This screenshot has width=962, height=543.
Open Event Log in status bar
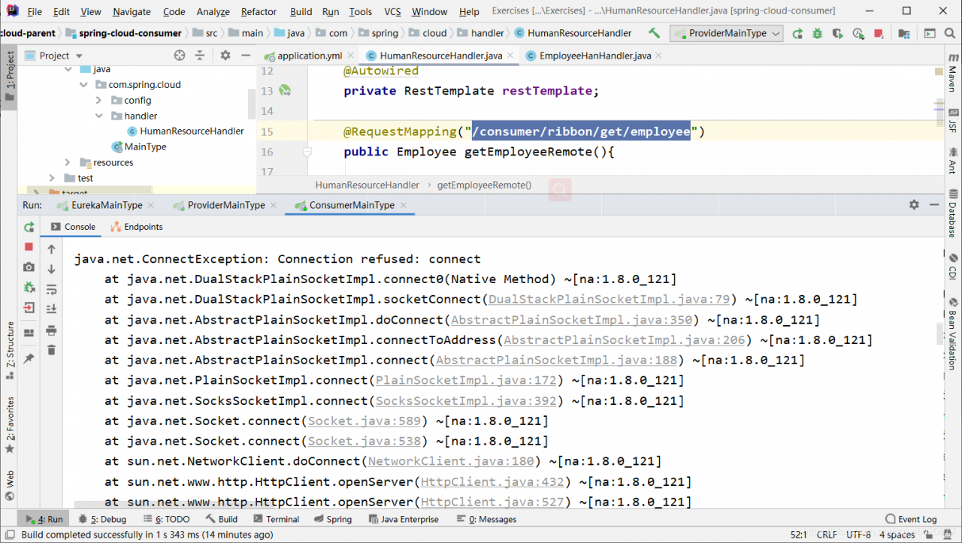pyautogui.click(x=911, y=519)
